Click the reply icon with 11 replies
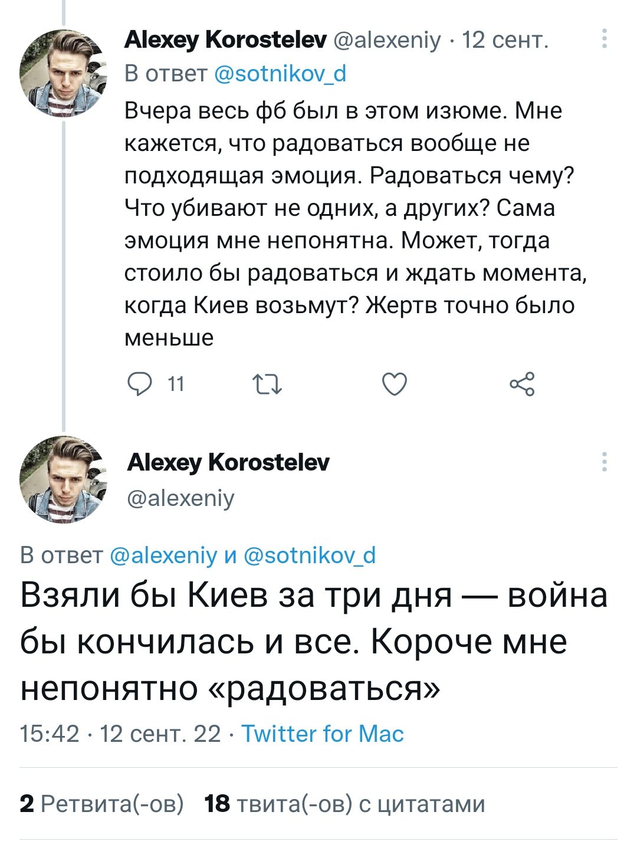This screenshot has width=637, height=848. coord(140,384)
